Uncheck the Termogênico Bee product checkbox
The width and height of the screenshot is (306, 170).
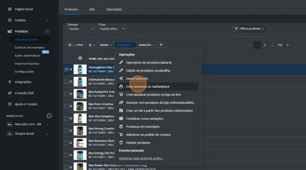(66, 69)
